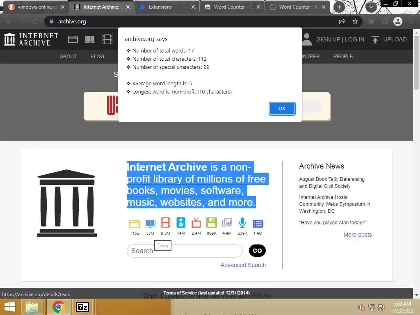Click the Internet Archive logo in header
Screen dimensions: 420x315
click(31, 39)
